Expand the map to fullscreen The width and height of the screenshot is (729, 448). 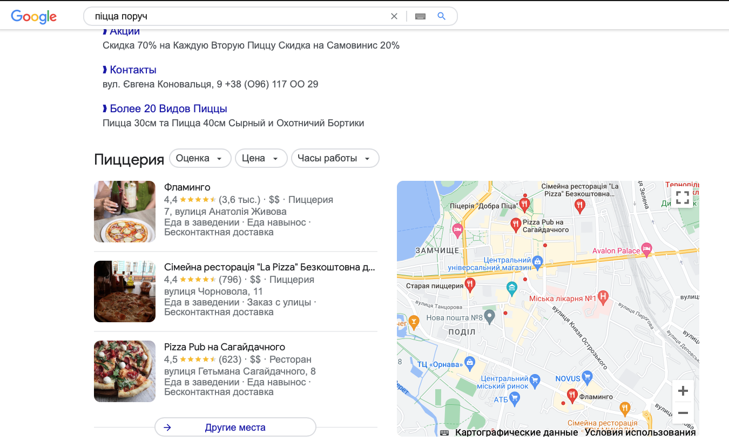coord(683,198)
